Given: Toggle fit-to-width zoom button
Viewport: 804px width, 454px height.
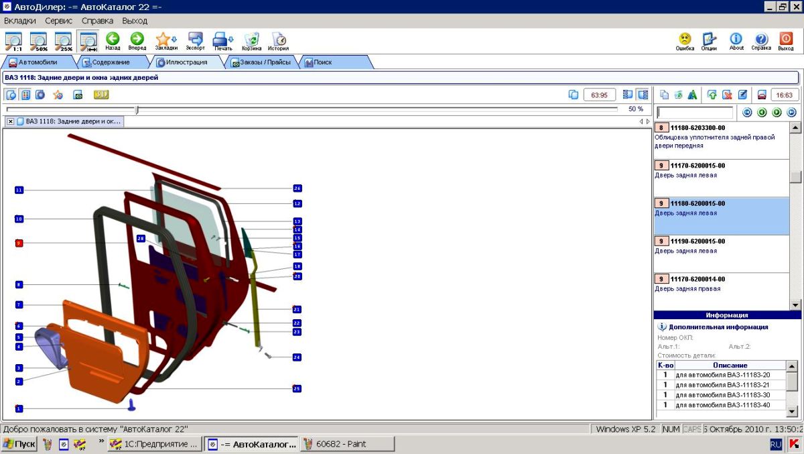Looking at the screenshot, I should [x=88, y=41].
